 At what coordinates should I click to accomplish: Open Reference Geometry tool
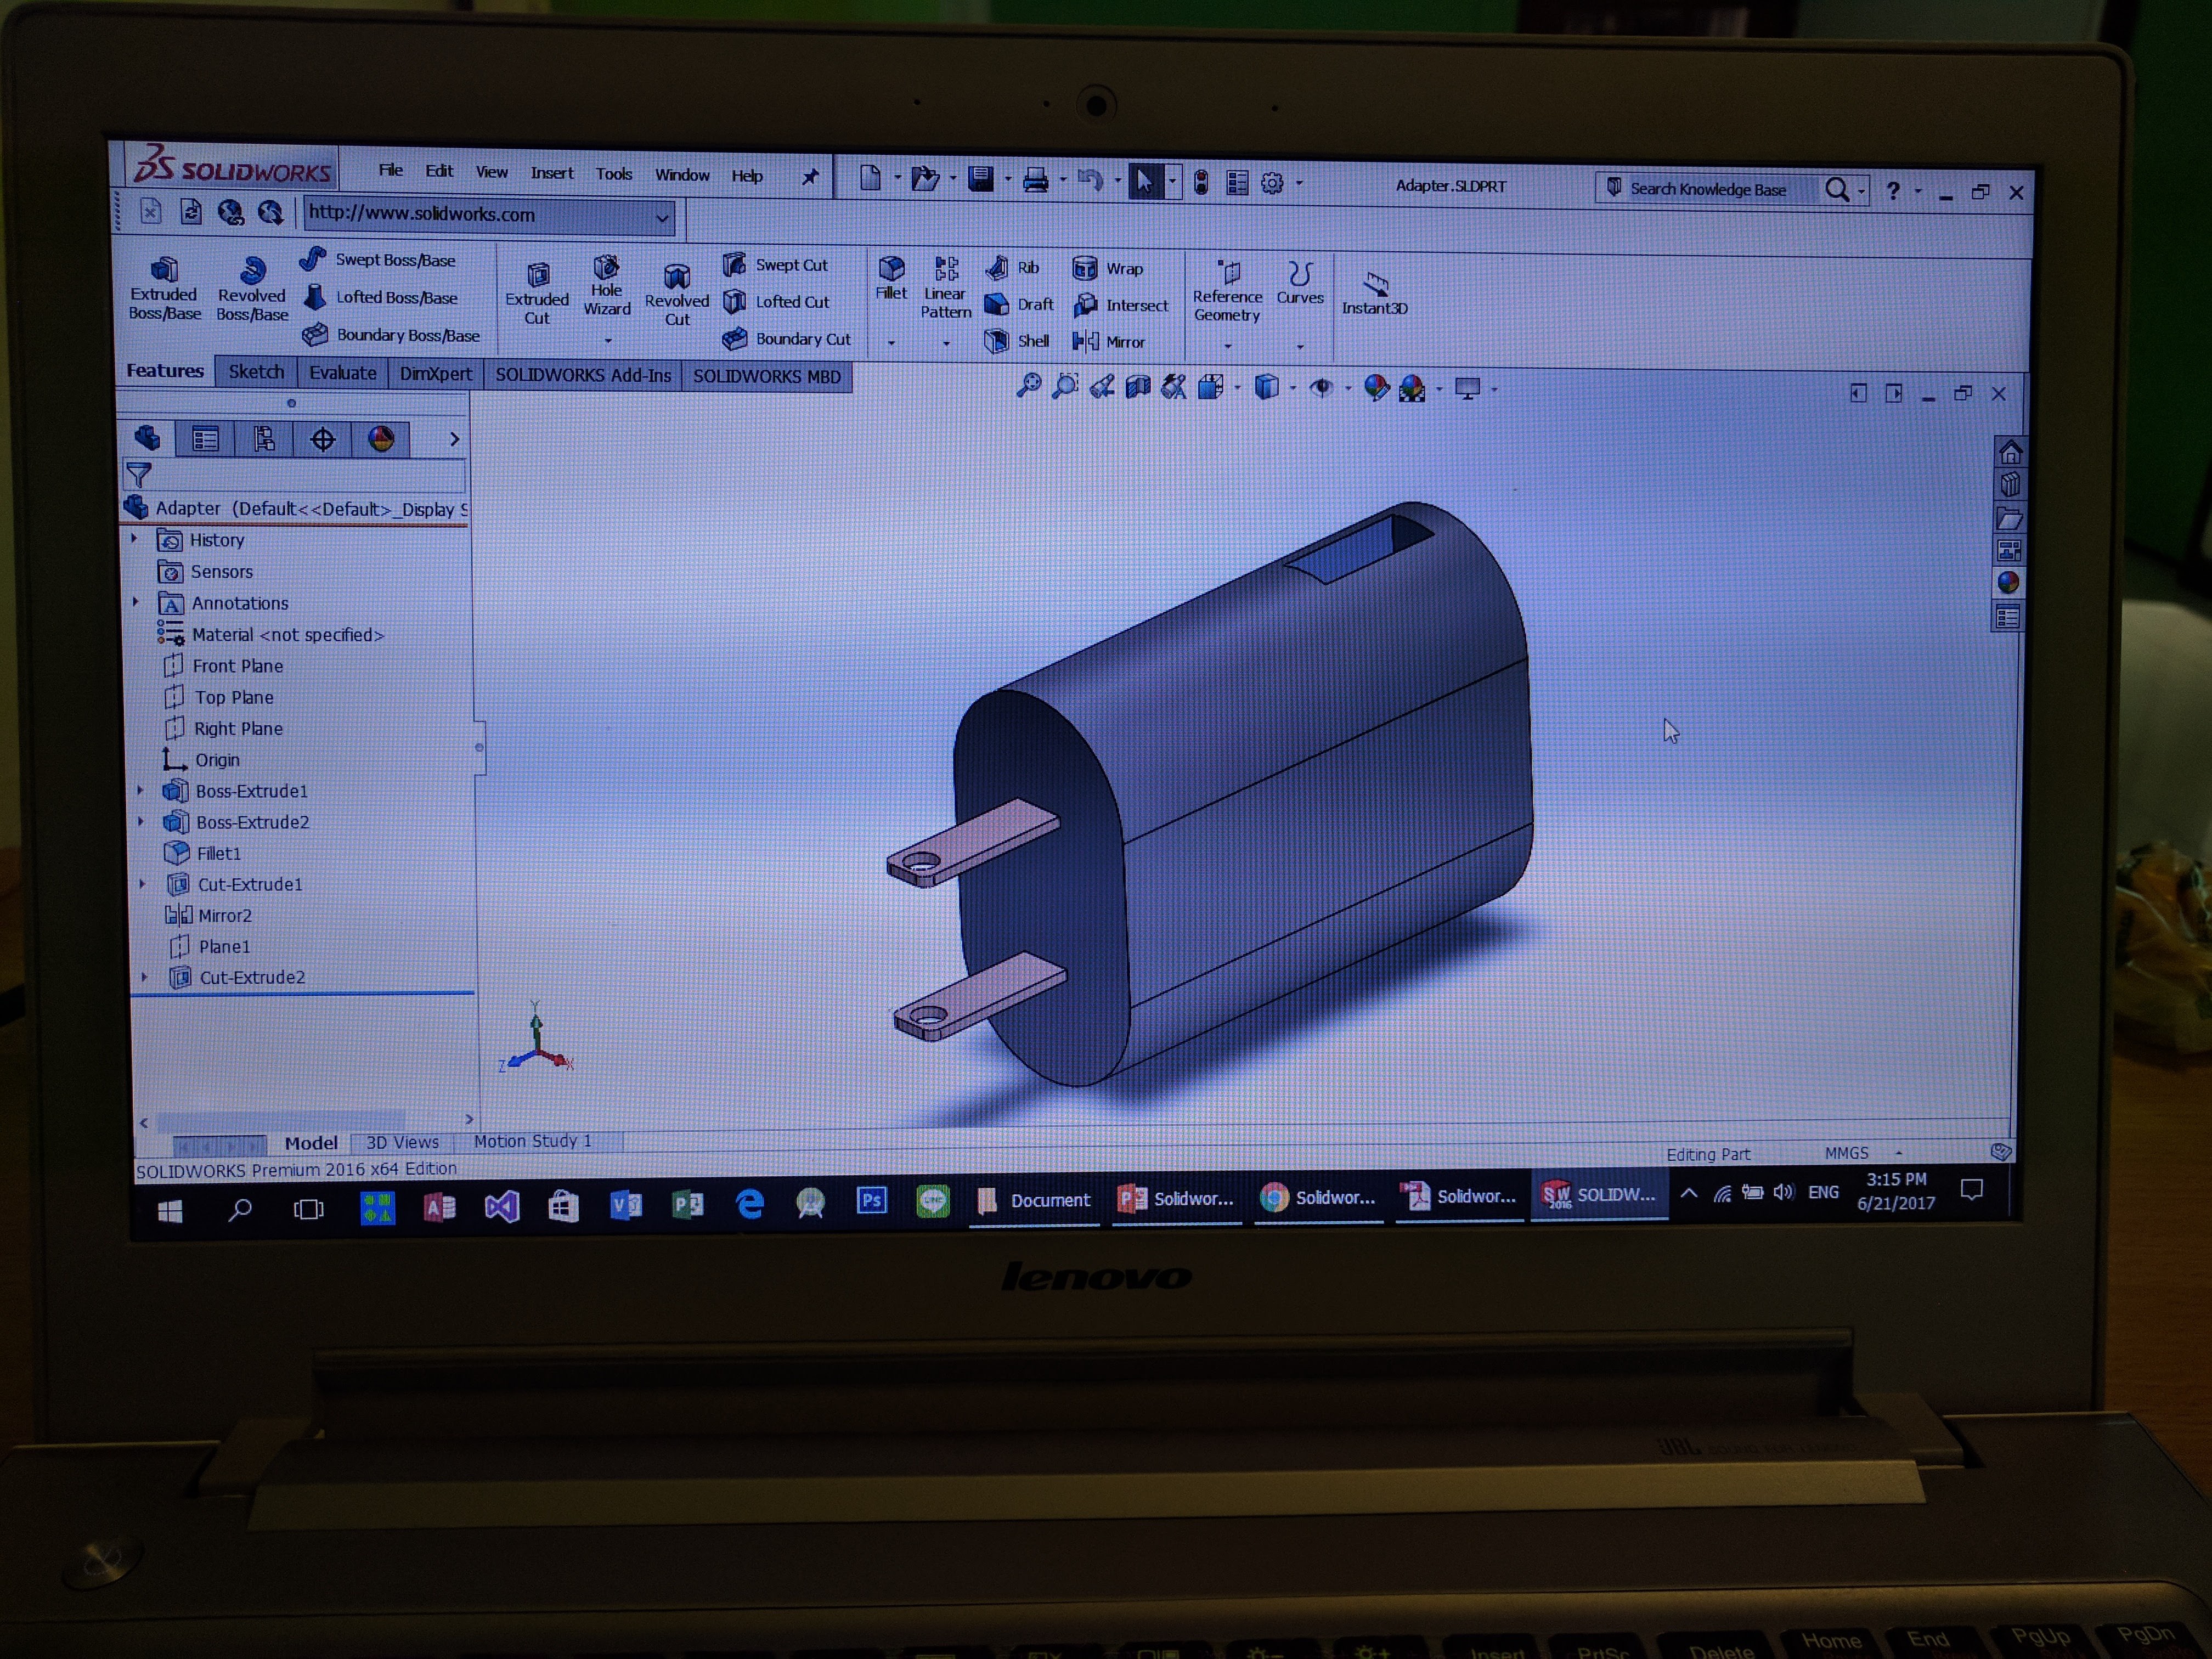pos(1228,291)
